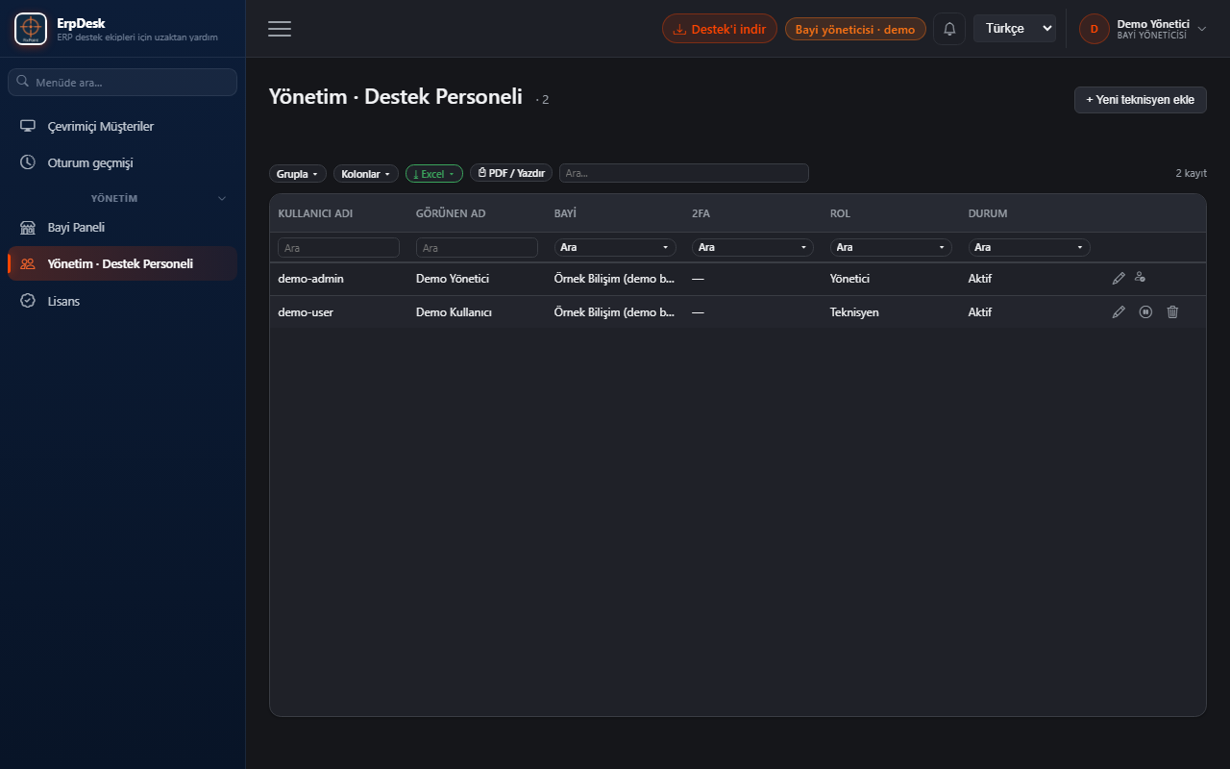This screenshot has height=769, width=1230.
Task: Sort by the DURUM column header
Action: click(988, 213)
